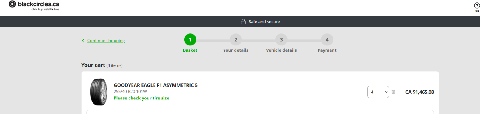Click the Goodyear Eagle F1 Asymmetric 5 title
Viewport: 480px width, 114px height.
pyautogui.click(x=156, y=85)
